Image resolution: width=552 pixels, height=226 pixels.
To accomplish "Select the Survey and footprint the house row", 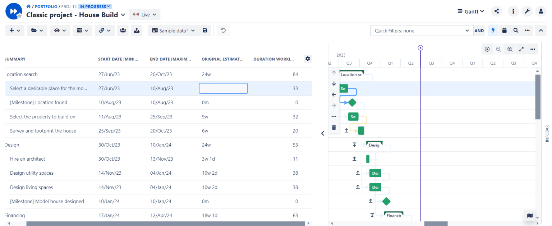I will point(158,131).
